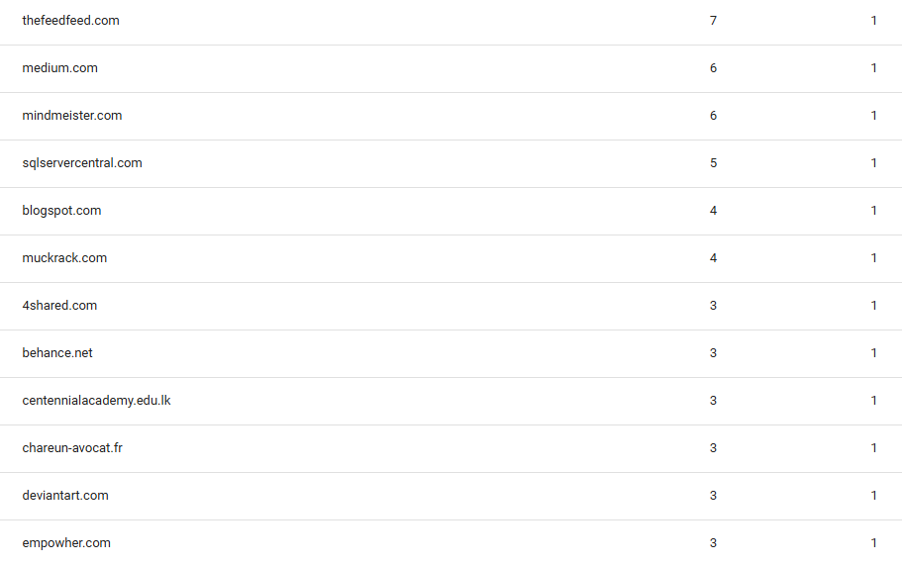Open the thefeedfeed.com row
The height and width of the screenshot is (565, 902).
point(70,21)
